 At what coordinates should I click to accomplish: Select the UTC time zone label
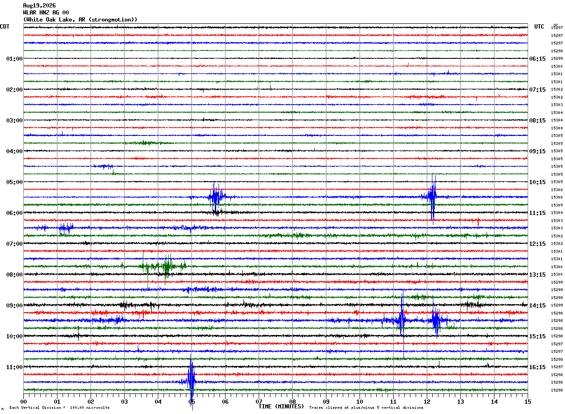coord(539,27)
